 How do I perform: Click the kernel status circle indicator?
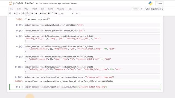(x=163, y=9)
